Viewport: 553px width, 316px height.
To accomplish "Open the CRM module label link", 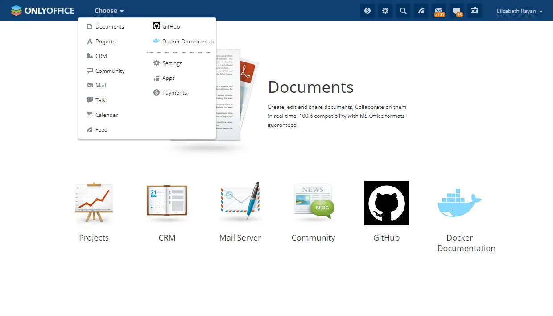I will [167, 238].
